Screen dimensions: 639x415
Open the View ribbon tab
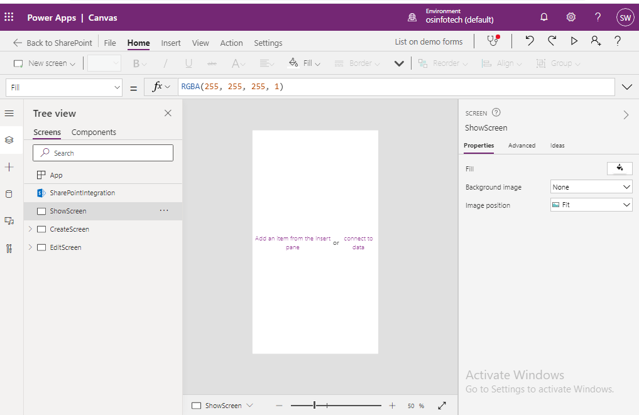pyautogui.click(x=200, y=43)
